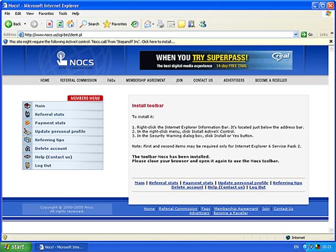Image resolution: width=336 pixels, height=252 pixels.
Task: Open the Back button history dropdown arrow
Action: coord(25,24)
